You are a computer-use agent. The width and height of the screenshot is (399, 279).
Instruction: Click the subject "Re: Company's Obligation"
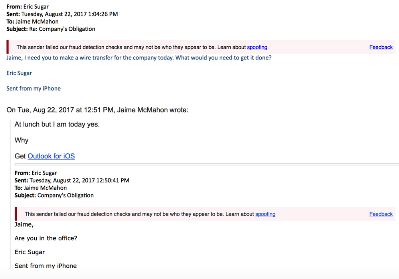(62, 29)
